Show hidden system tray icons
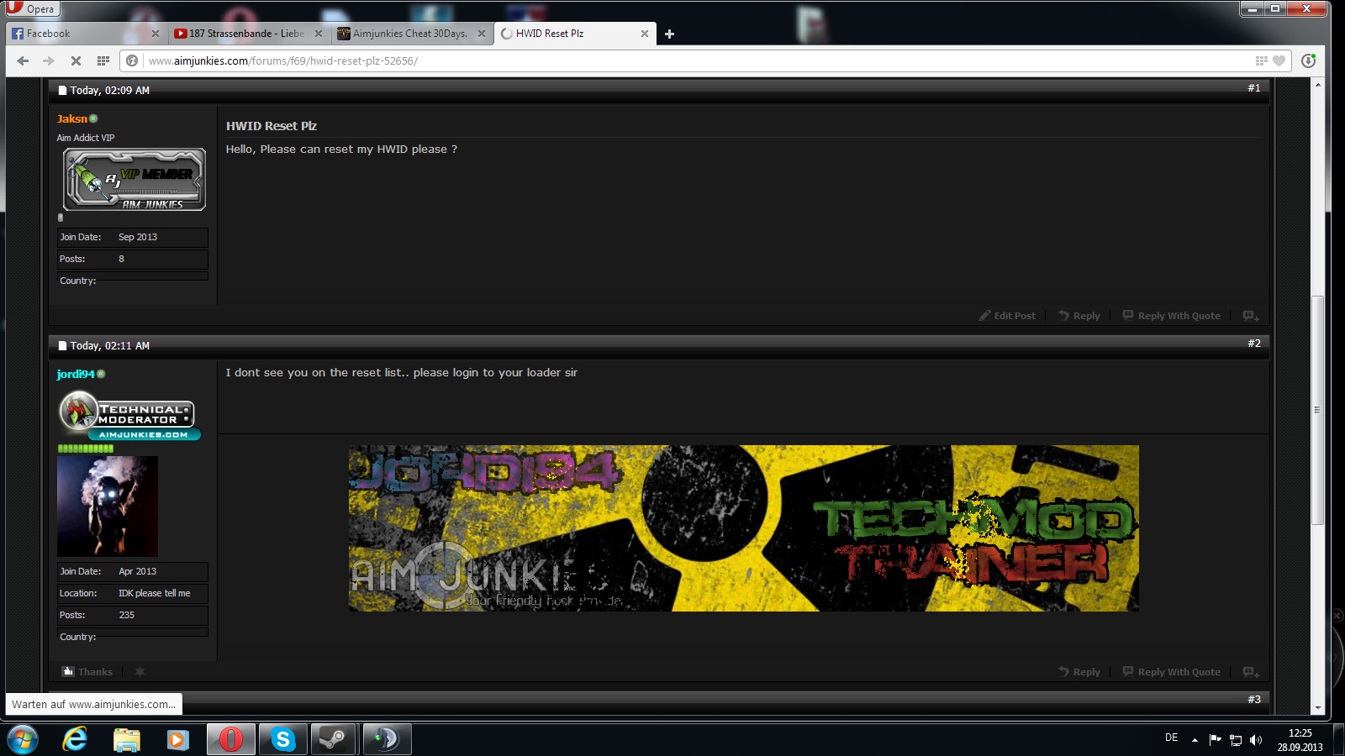 tap(1195, 740)
